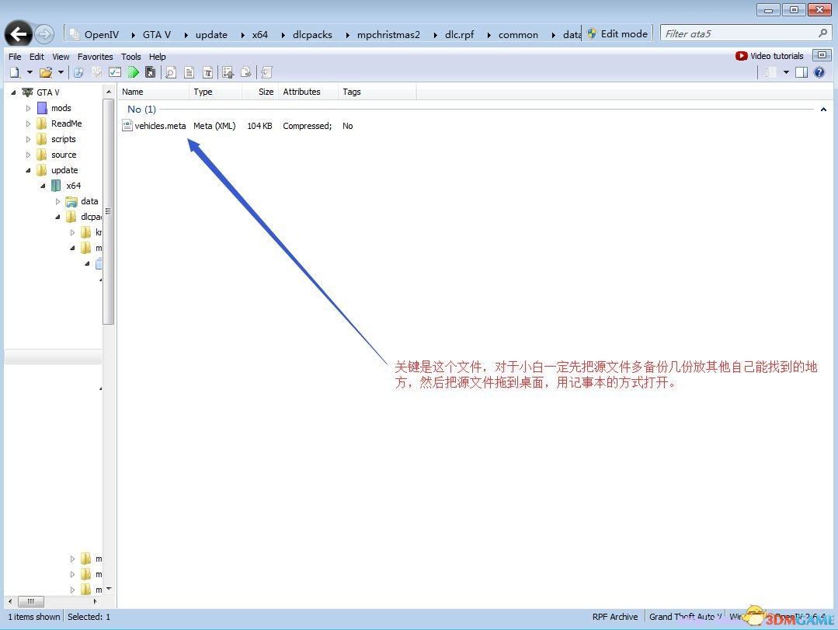The image size is (838, 630).
Task: Navigate to mpchristmas2 in the breadcrumb
Action: (x=388, y=34)
